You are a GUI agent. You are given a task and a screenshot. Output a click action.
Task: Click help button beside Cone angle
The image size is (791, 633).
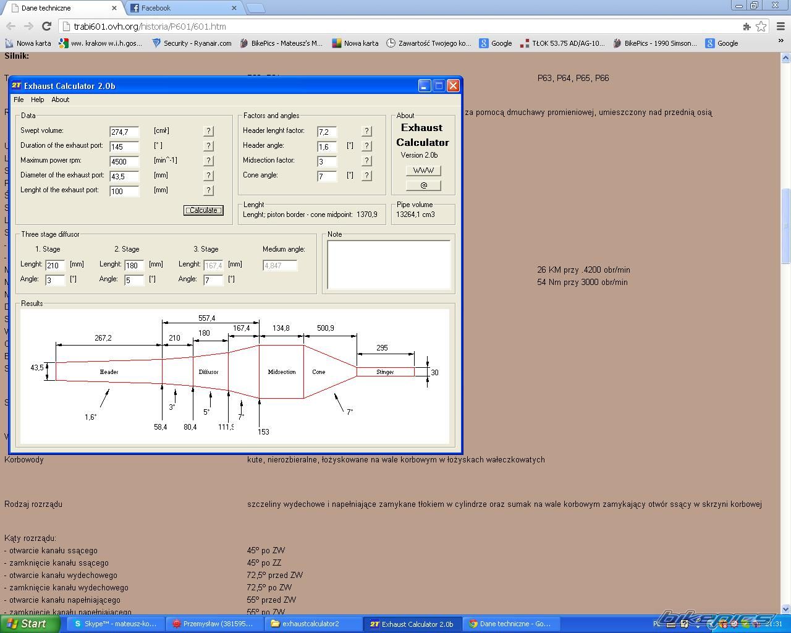coord(366,176)
